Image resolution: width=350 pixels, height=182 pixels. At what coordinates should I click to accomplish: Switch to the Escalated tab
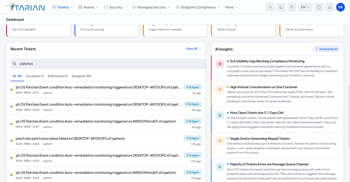35,76
